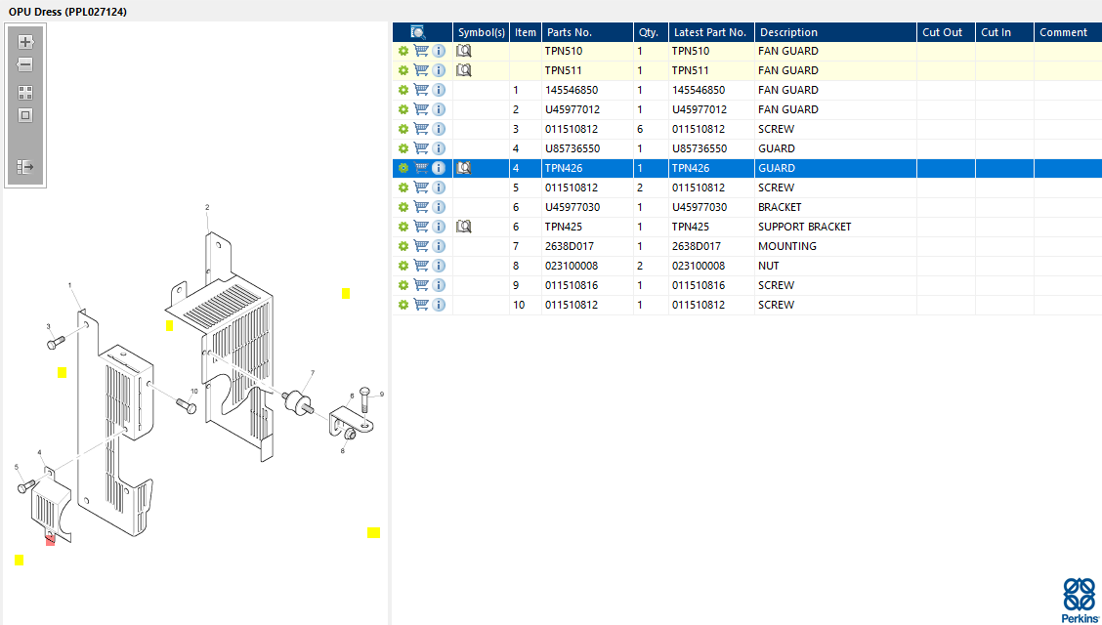Click the Description column header
The image size is (1102, 625).
tap(835, 32)
